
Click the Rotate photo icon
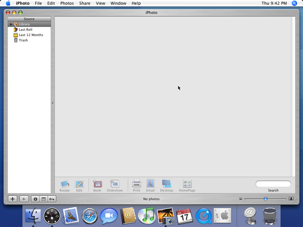(64, 184)
